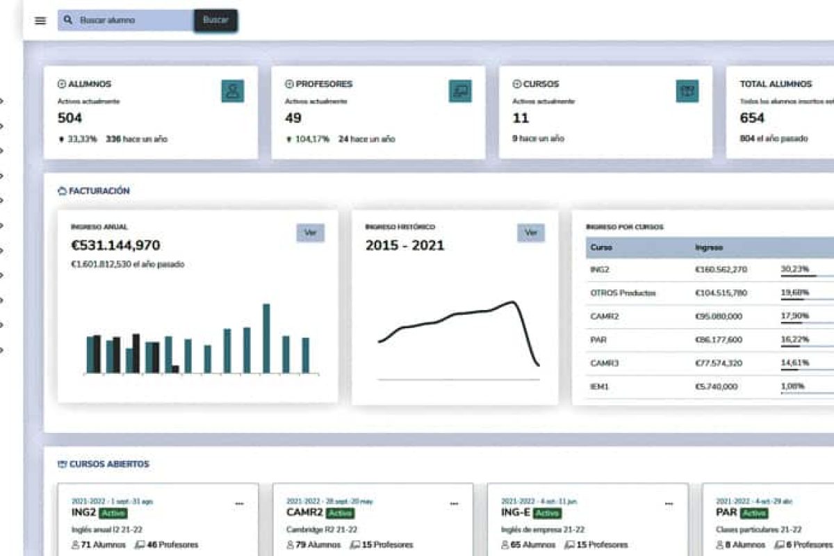
Task: Click the 654 total students count
Action: (752, 118)
